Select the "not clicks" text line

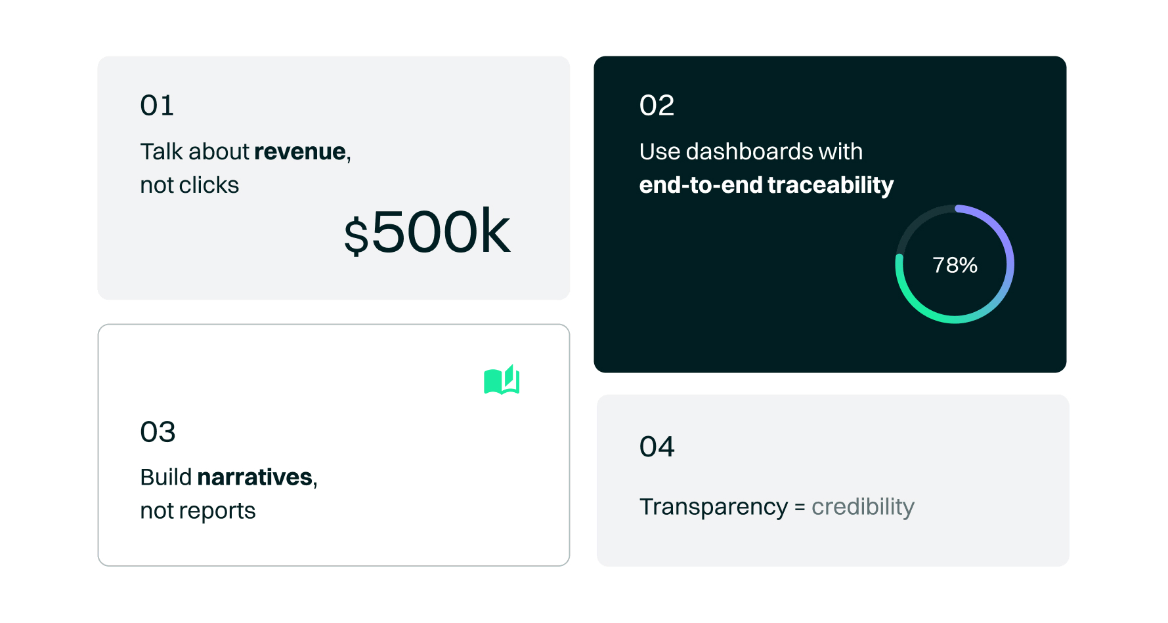(x=189, y=185)
